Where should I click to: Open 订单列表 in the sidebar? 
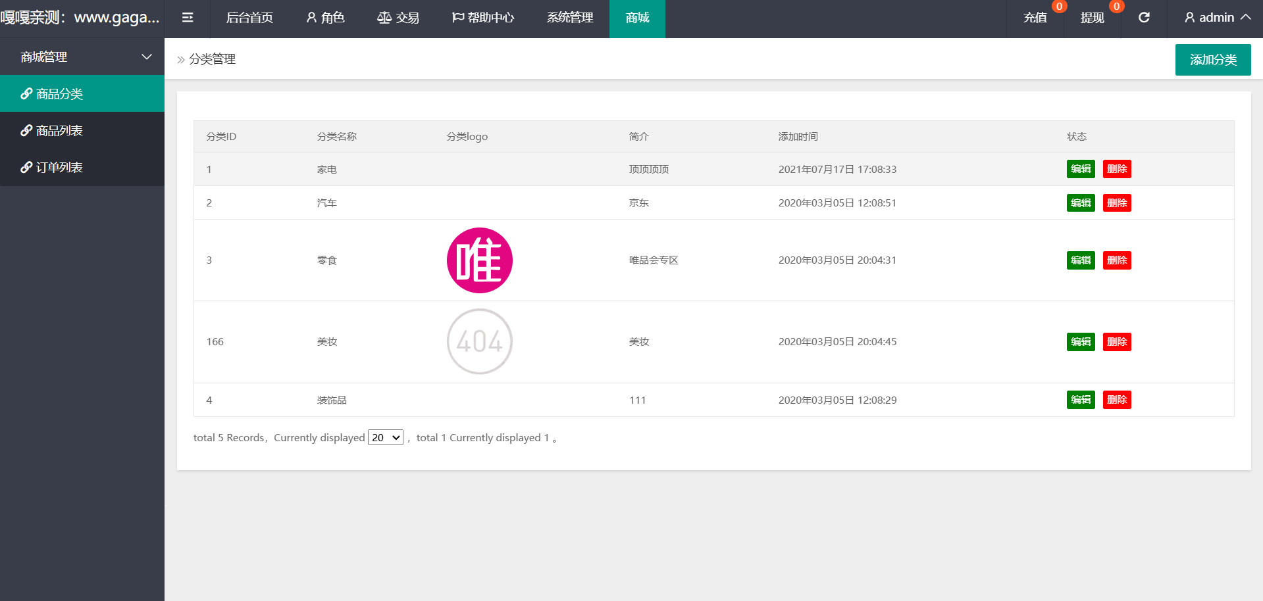click(59, 168)
